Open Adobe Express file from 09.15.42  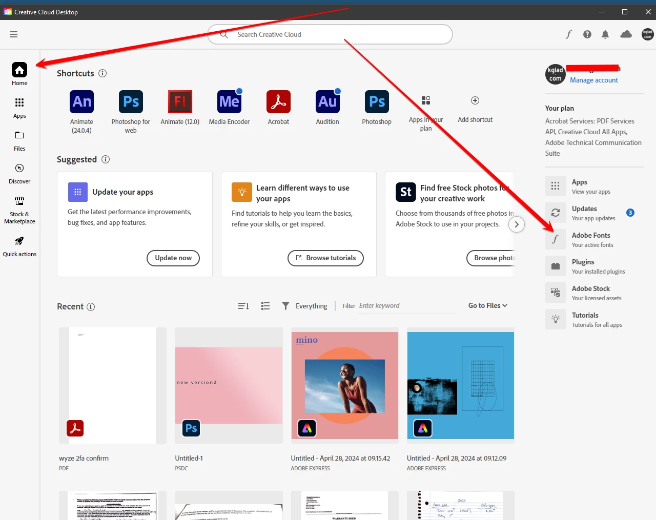(345, 385)
